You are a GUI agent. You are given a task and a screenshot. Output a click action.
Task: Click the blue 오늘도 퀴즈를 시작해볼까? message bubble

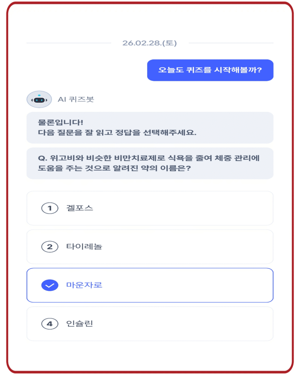[210, 70]
